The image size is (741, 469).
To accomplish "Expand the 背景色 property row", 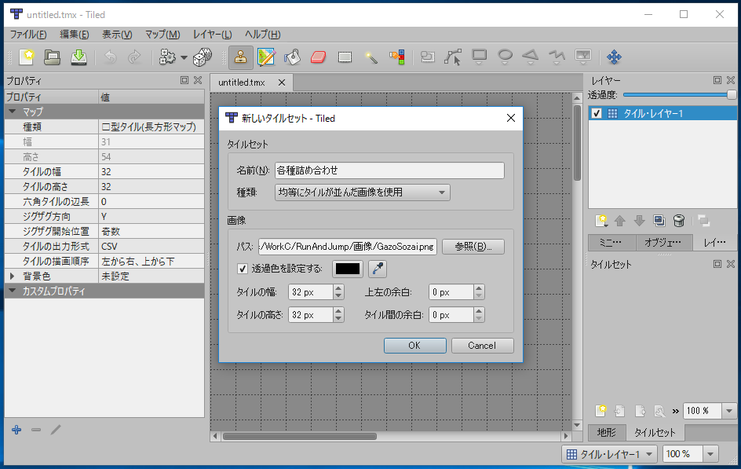I will (13, 276).
